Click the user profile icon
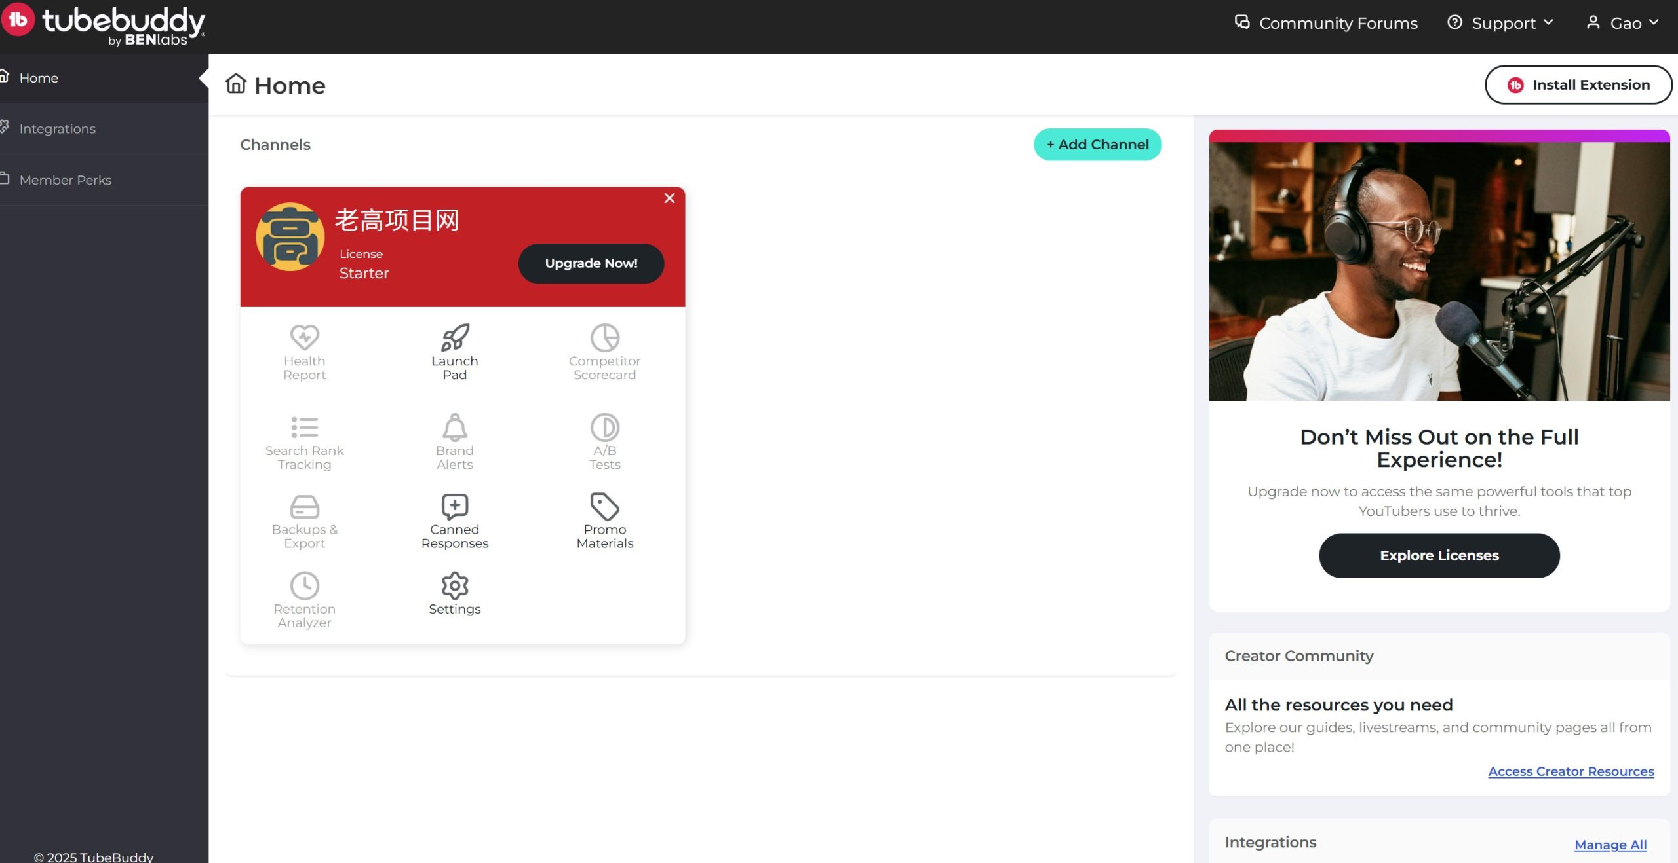The width and height of the screenshot is (1678, 863). click(1593, 22)
